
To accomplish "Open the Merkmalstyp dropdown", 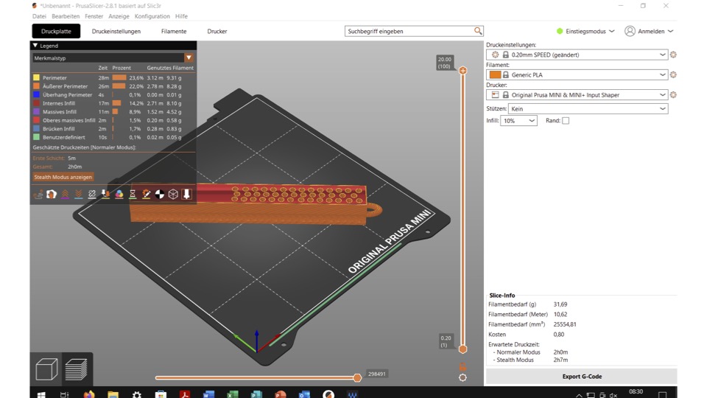I will coord(113,57).
